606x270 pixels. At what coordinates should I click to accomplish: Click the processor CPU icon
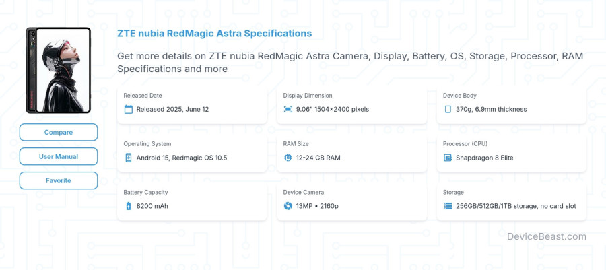click(x=448, y=158)
